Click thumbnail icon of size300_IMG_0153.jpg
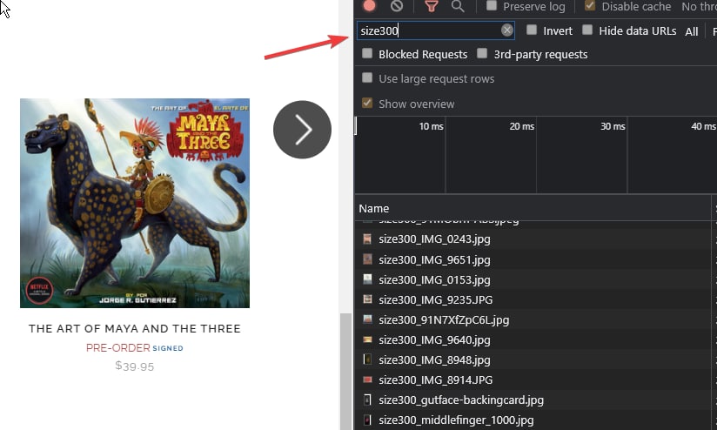Image resolution: width=717 pixels, height=430 pixels. [367, 279]
